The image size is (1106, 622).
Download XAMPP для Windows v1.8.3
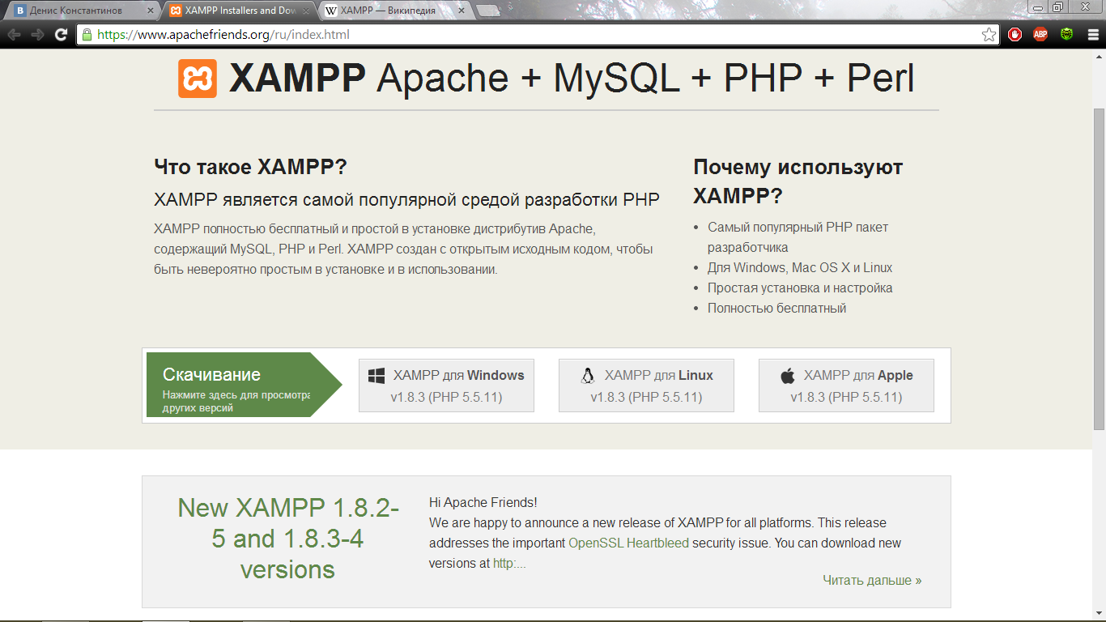446,386
